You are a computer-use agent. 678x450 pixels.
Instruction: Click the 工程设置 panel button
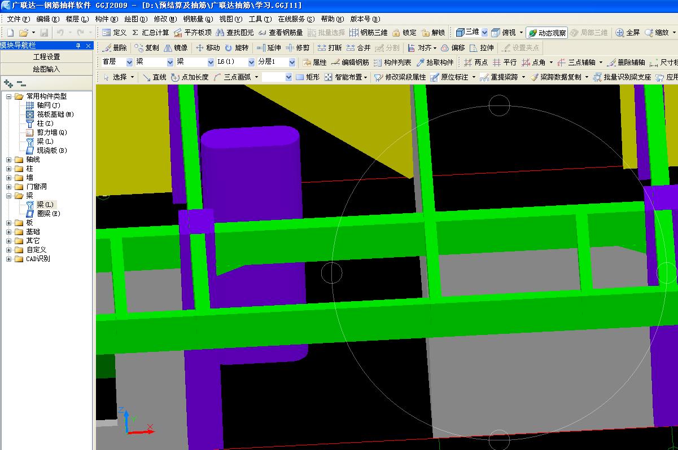click(x=46, y=57)
